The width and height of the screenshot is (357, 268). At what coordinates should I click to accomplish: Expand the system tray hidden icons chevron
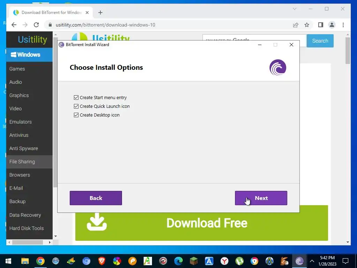coord(312,261)
